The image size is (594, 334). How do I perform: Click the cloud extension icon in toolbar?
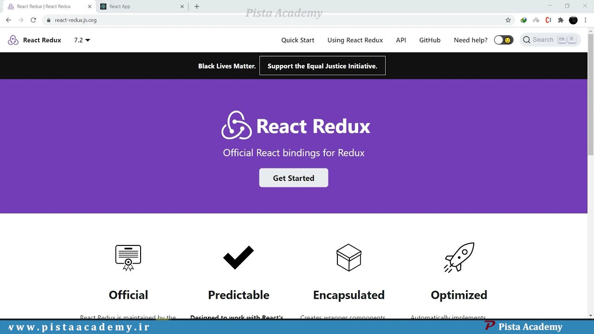(x=536, y=20)
